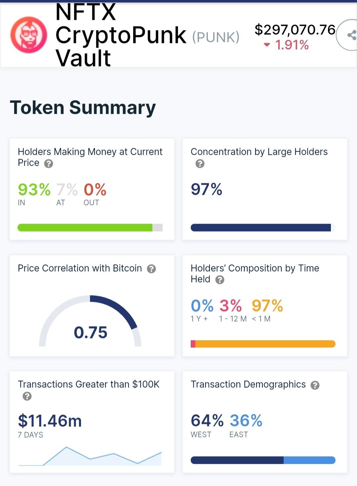Click the $297,070.76 price value

point(295,30)
